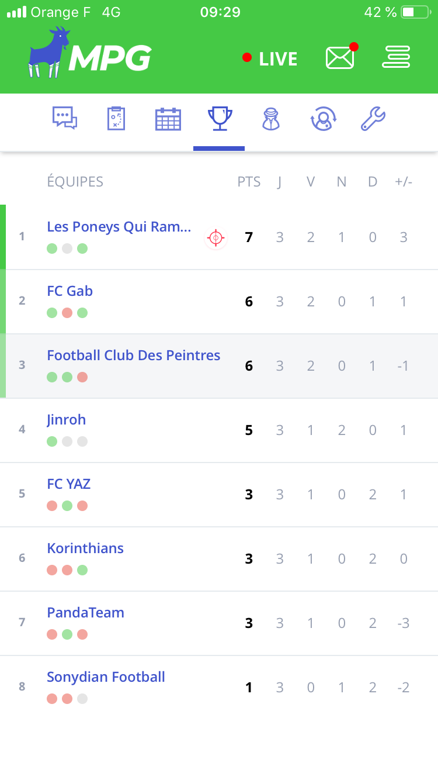Tap the red target icon

(x=215, y=238)
